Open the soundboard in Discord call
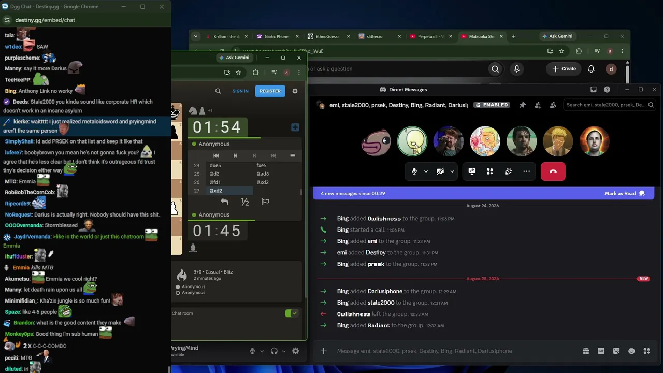The width and height of the screenshot is (663, 373). point(508,171)
